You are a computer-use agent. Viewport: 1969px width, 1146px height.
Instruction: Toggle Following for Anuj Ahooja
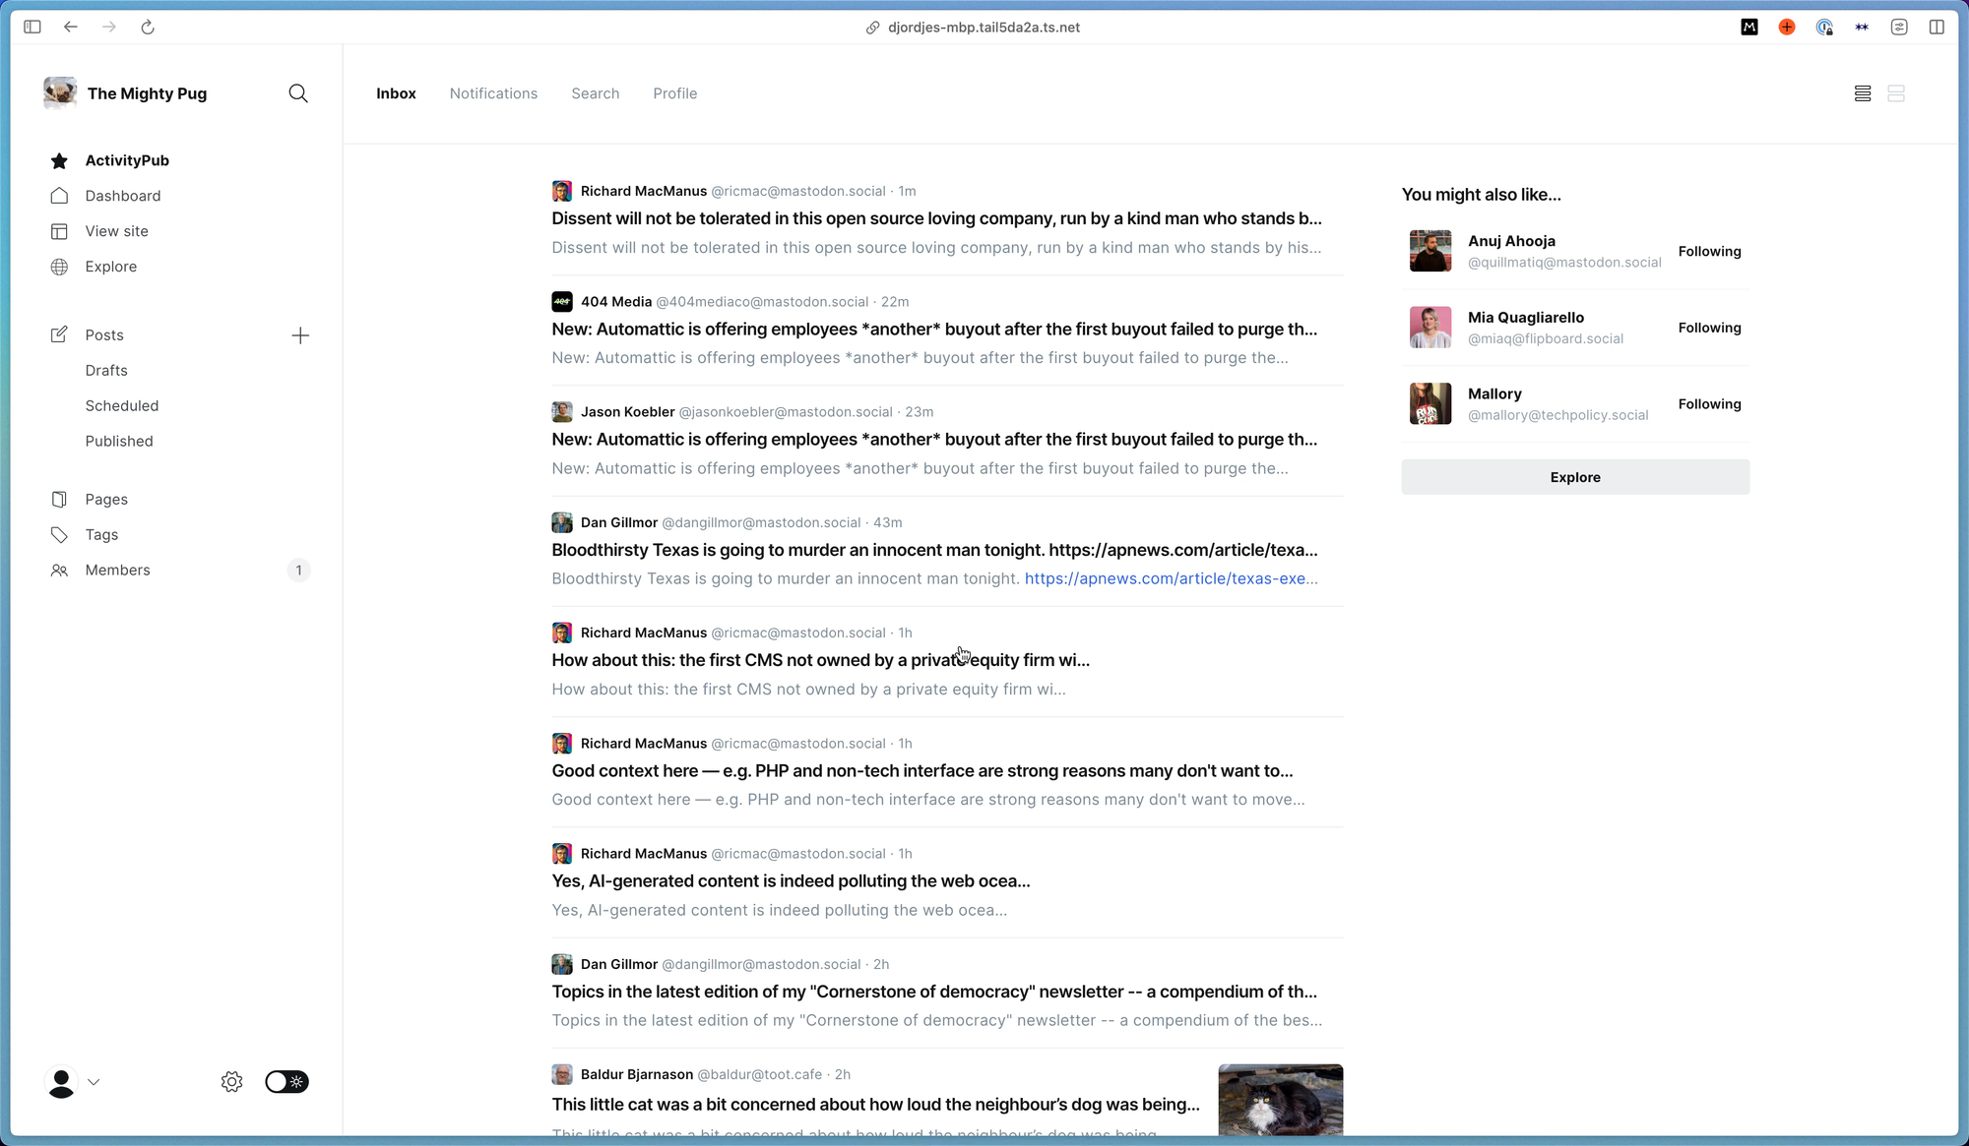(1709, 252)
